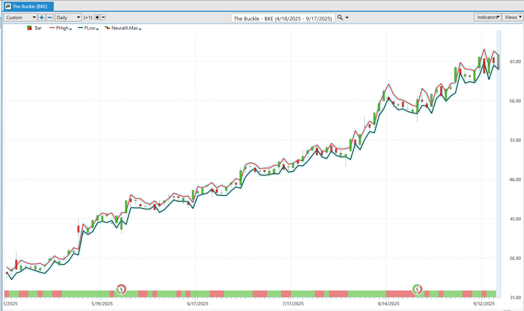Viewport: 524px width, 311px height.
Task: Click the PLow legend entry
Action: click(87, 28)
